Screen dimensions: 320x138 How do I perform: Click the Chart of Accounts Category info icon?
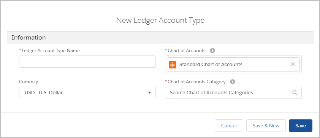click(233, 82)
